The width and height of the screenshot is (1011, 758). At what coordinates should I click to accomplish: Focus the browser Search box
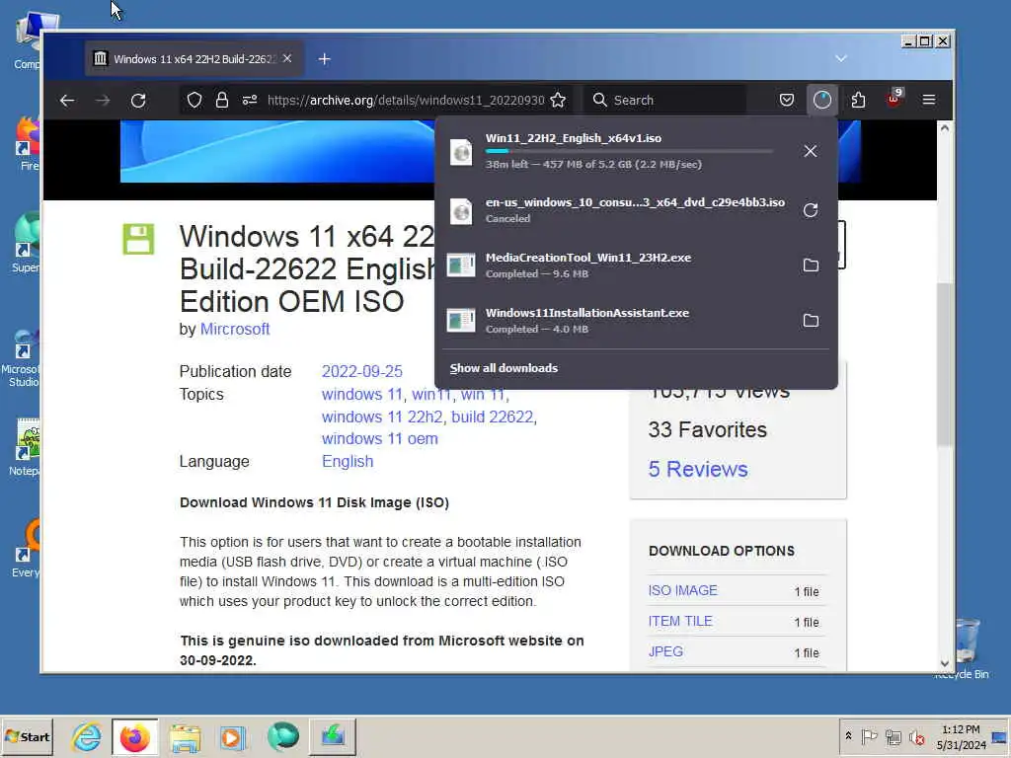[x=664, y=100]
